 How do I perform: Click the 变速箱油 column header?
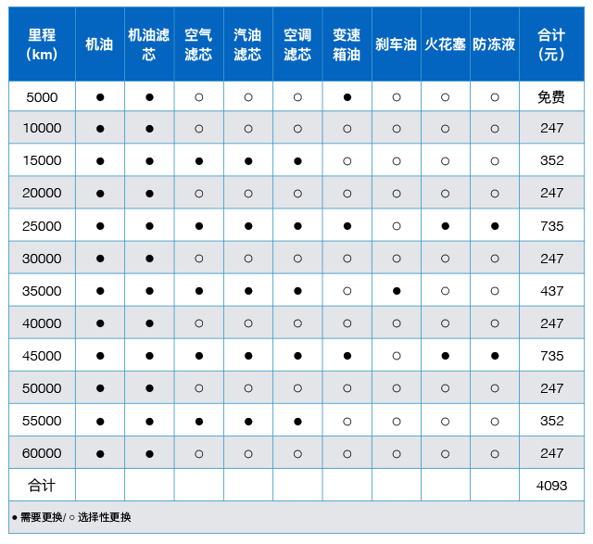point(347,44)
